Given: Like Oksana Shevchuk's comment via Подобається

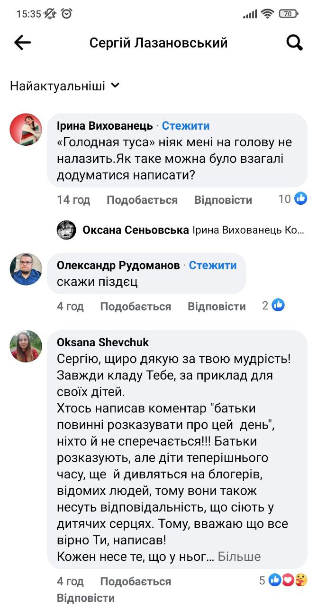Looking at the screenshot, I should [136, 581].
